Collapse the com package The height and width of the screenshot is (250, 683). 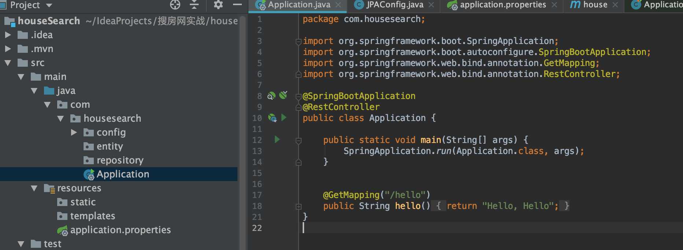tap(47, 105)
